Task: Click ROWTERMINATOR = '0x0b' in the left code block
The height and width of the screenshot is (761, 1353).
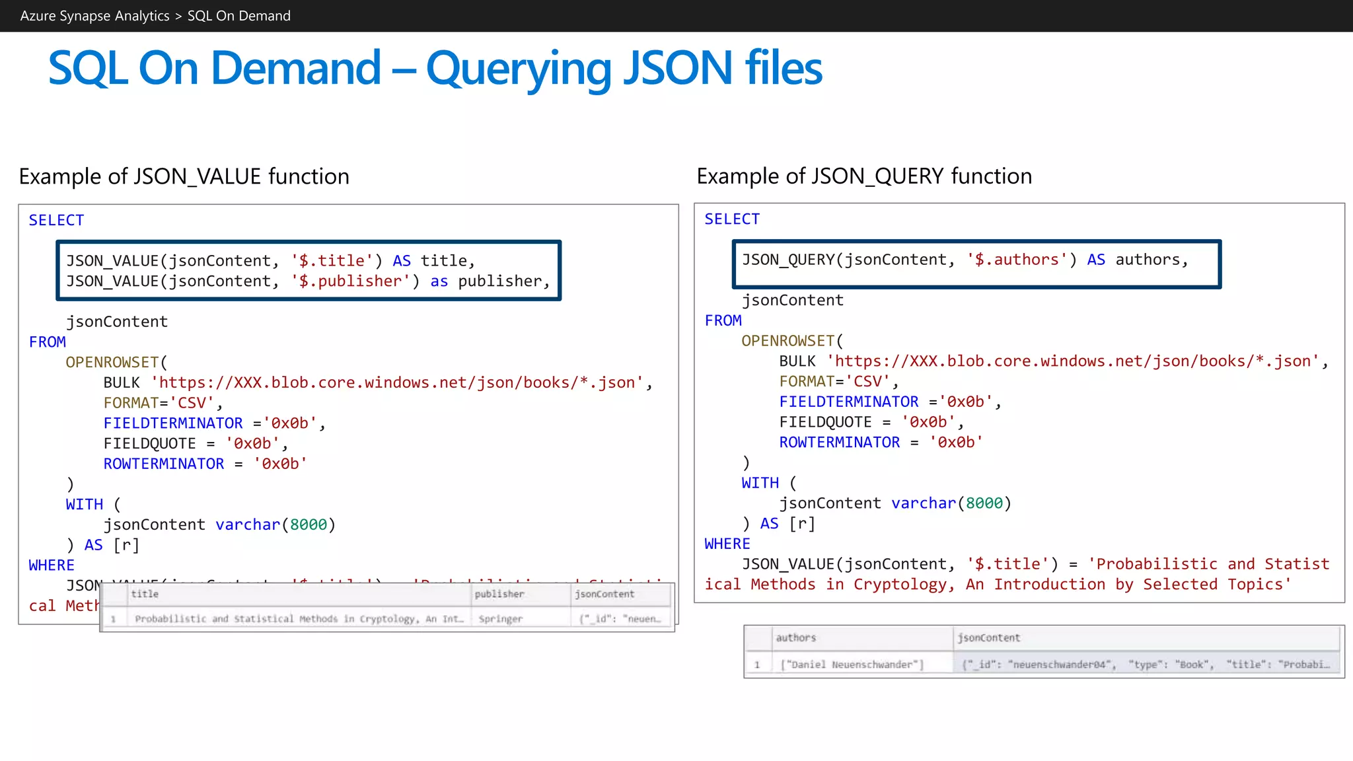Action: coord(205,464)
